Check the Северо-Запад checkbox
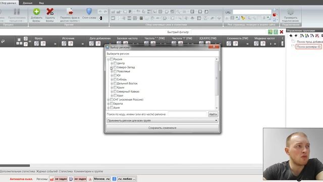 point(115,67)
